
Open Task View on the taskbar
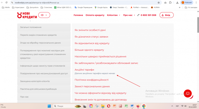point(85,106)
